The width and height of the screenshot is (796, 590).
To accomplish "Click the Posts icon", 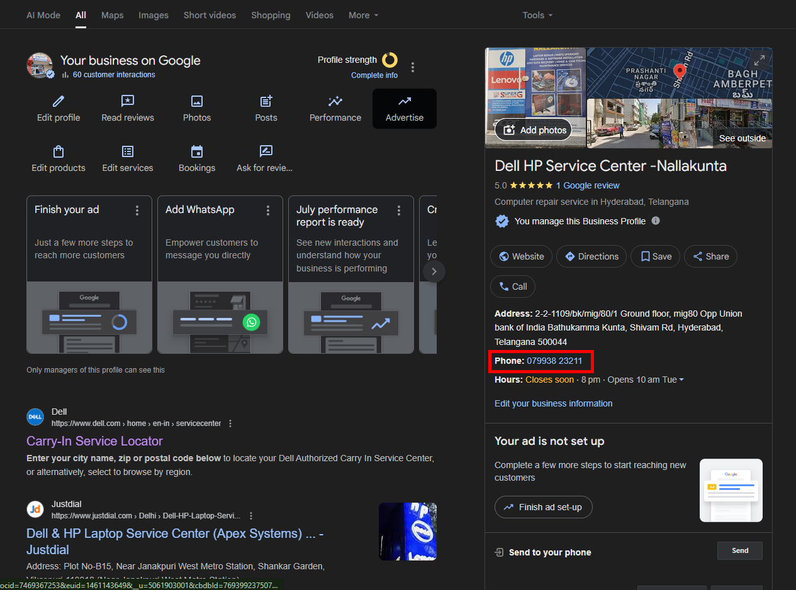I will tap(266, 101).
